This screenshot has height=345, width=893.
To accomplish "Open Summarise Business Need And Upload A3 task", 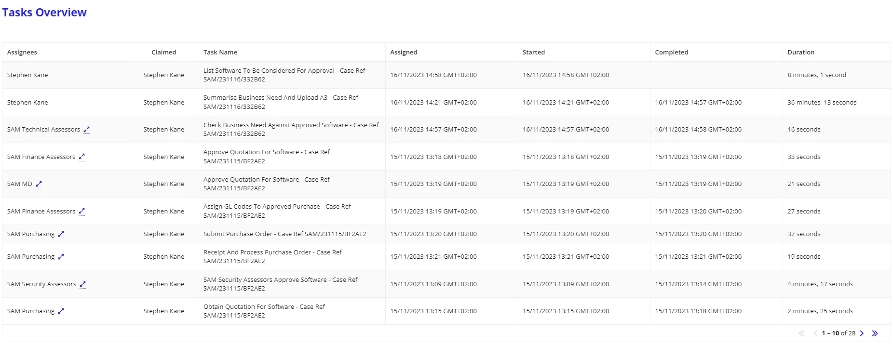I will point(281,102).
